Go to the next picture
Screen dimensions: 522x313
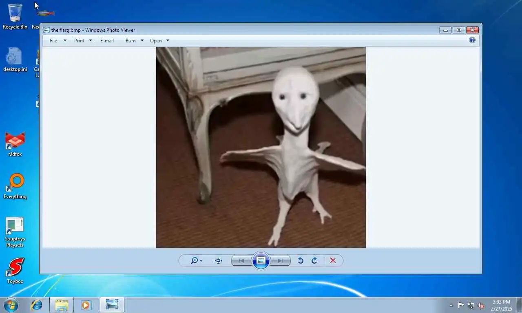click(x=281, y=260)
